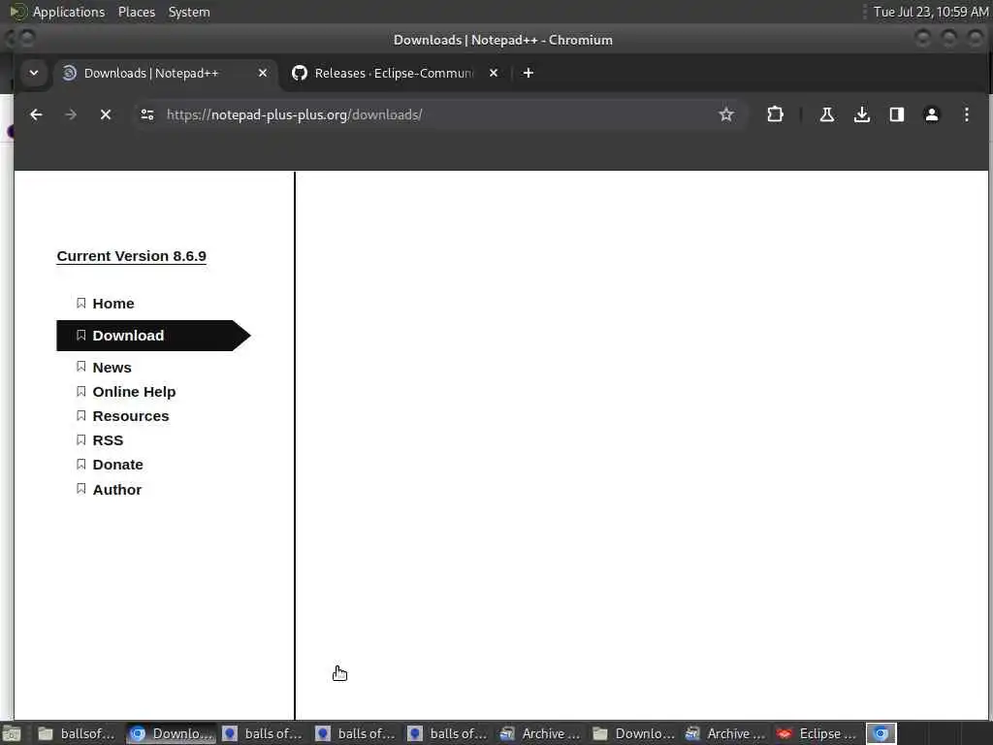The width and height of the screenshot is (993, 745).
Task: Open the Extensions puzzle icon
Action: 775,114
